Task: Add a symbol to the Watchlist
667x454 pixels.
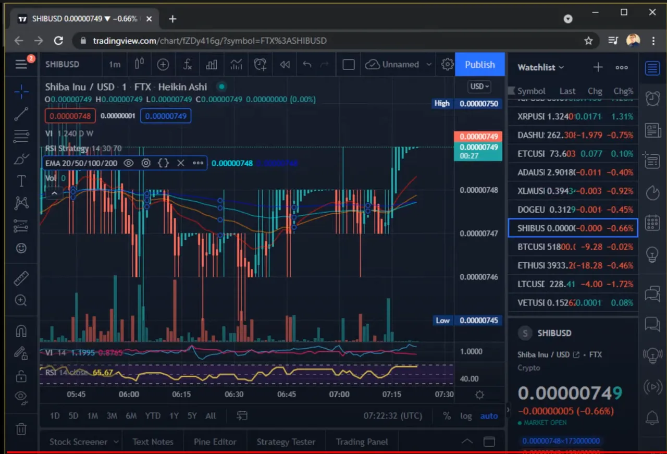Action: click(598, 67)
